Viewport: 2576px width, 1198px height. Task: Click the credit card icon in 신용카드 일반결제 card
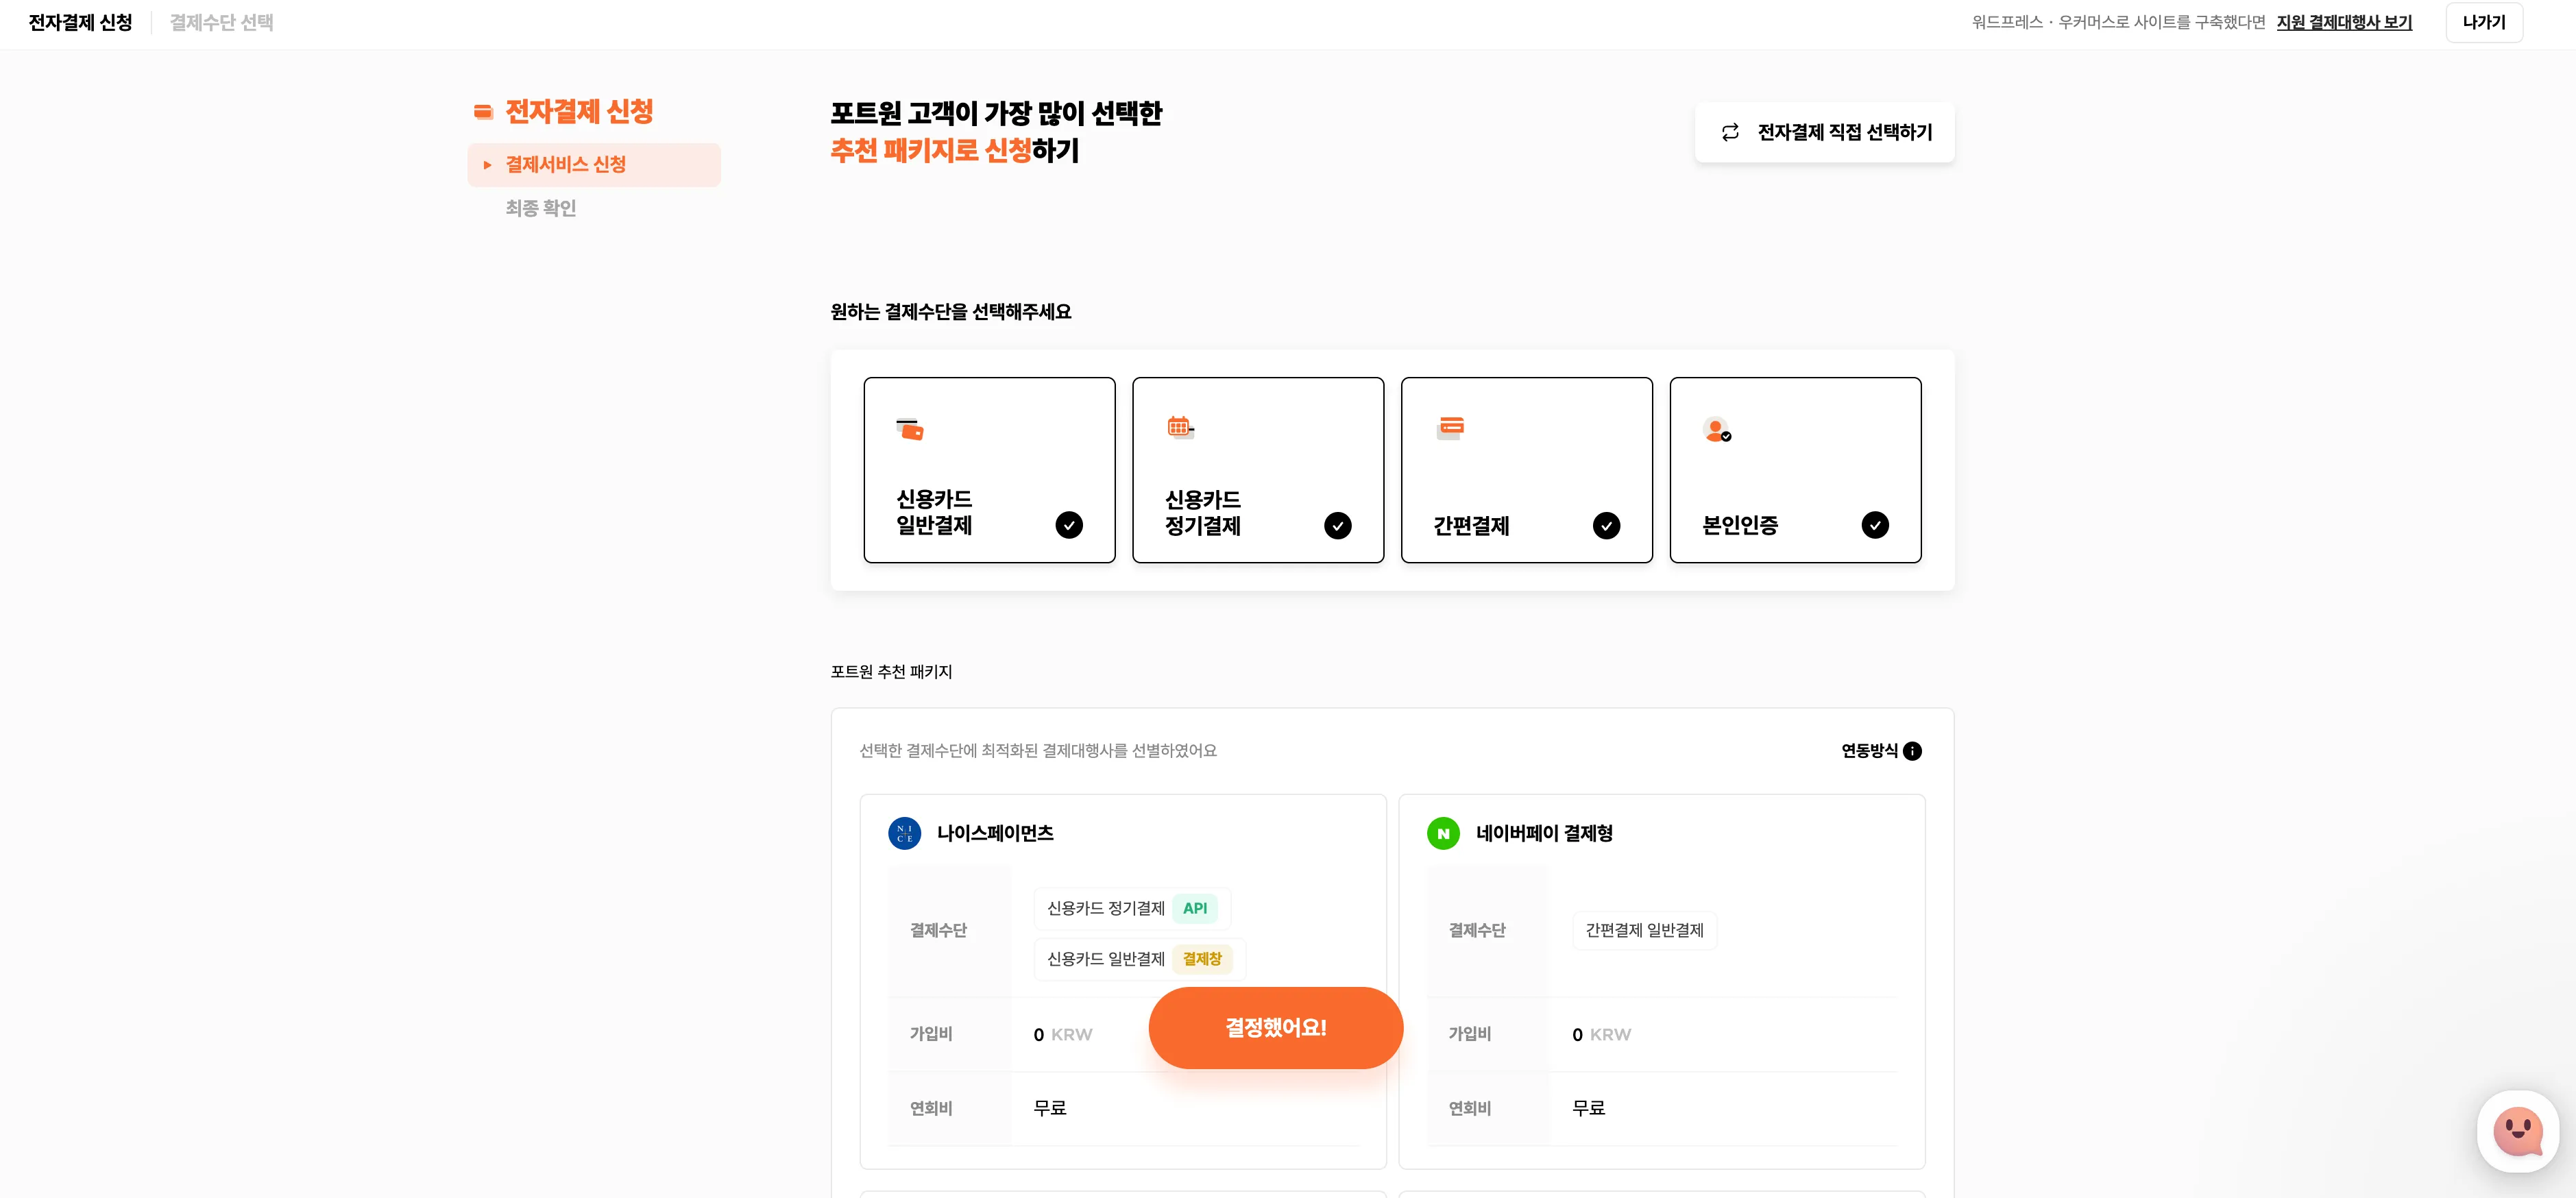[910, 430]
